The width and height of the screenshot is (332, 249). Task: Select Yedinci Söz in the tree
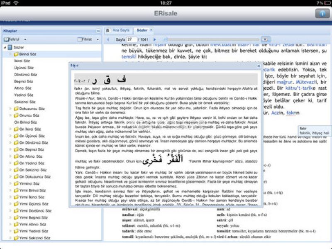24,95
